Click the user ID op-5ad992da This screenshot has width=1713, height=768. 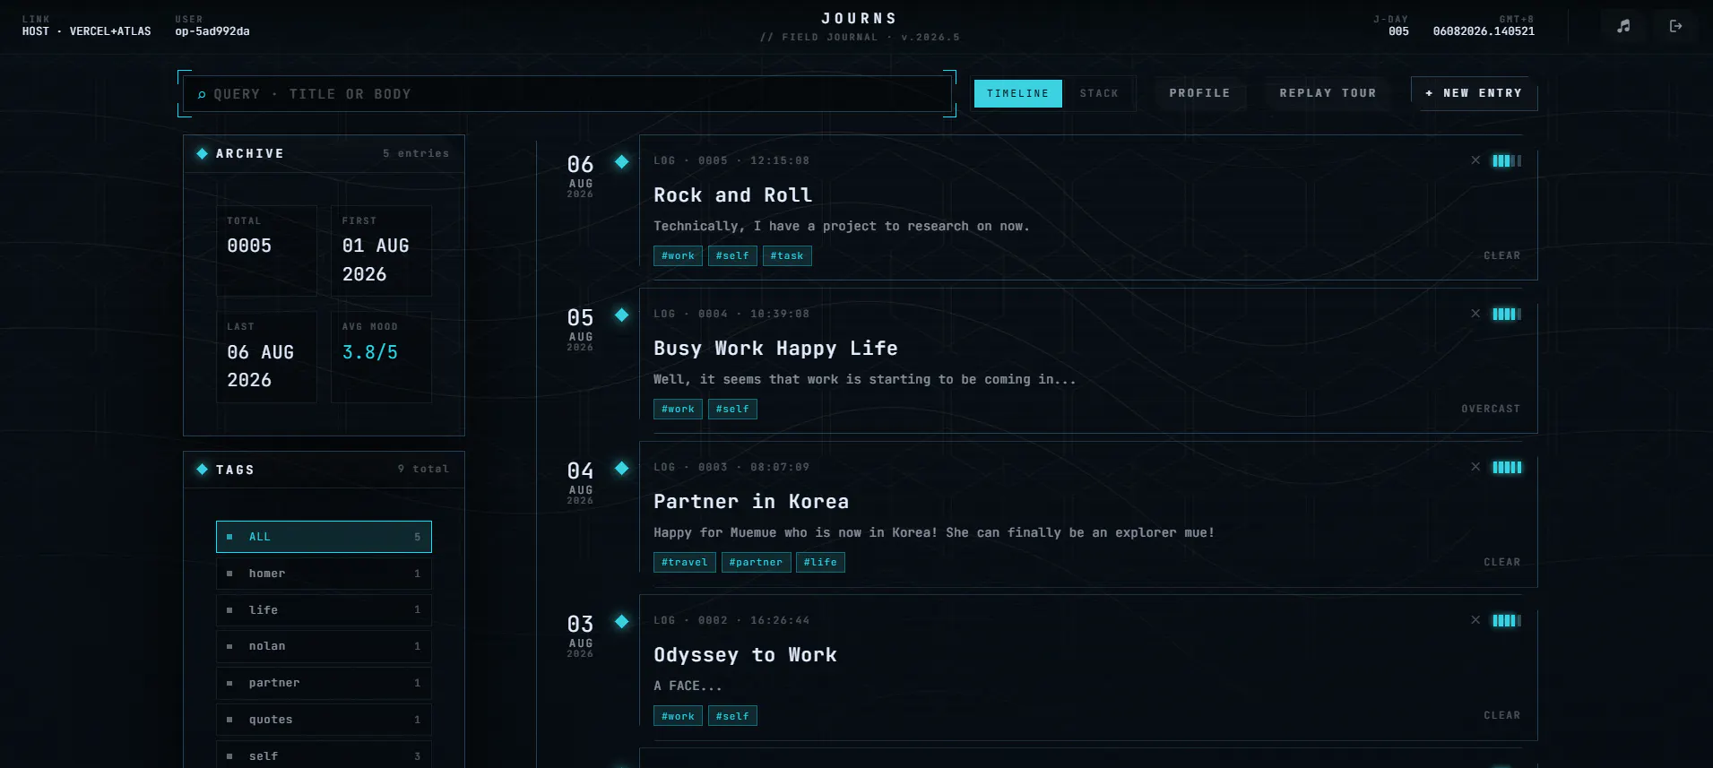[212, 31]
